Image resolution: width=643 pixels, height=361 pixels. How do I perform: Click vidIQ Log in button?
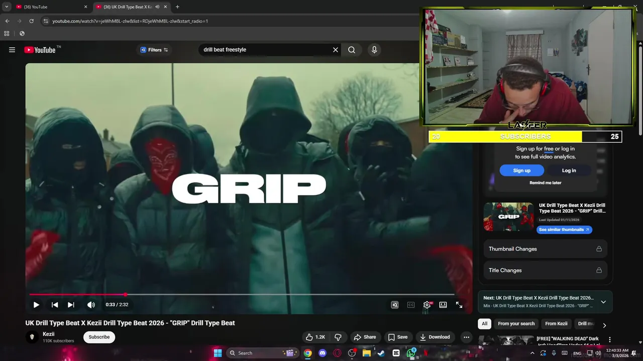point(569,170)
